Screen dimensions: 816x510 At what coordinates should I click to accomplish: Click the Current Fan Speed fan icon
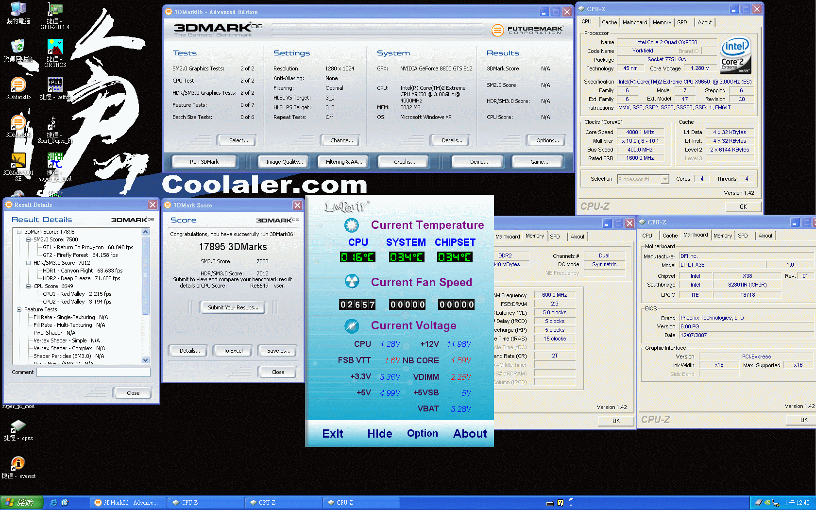pos(352,281)
